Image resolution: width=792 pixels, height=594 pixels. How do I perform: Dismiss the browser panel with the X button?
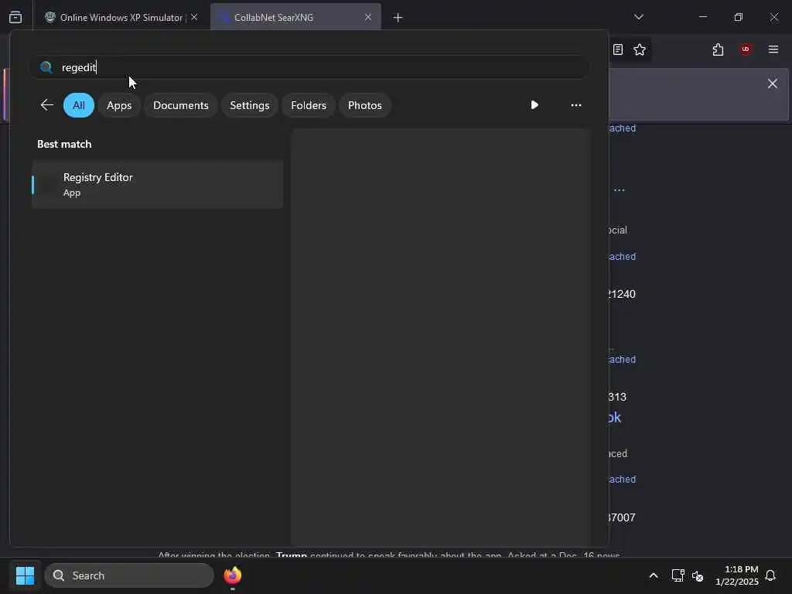[x=773, y=84]
